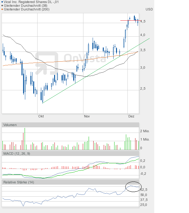Click the 4,5 price axis label
This screenshot has height=213, width=189.
[x=143, y=21]
